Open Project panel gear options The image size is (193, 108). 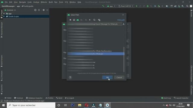43,10
